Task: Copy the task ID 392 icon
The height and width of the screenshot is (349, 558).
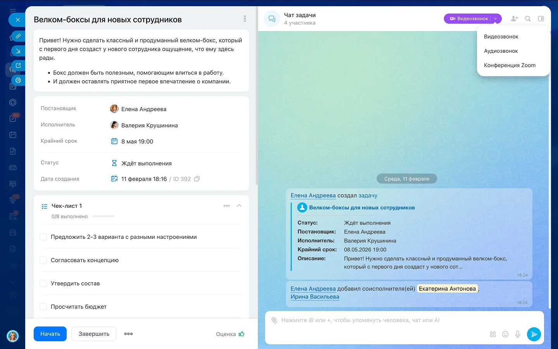Action: point(197,179)
